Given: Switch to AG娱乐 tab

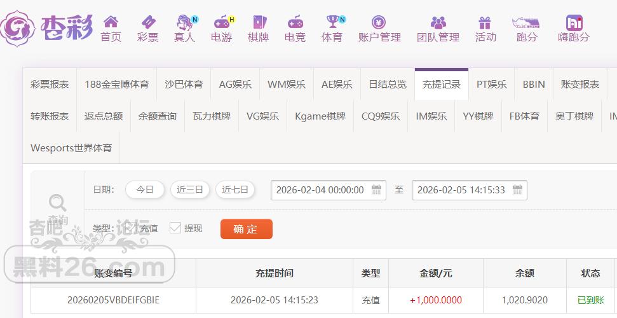Looking at the screenshot, I should point(235,85).
